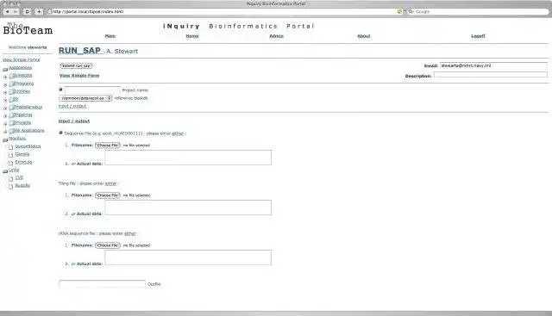Click the ErrorLog document icon
Image resolution: width=552 pixels, height=316 pixels.
point(11,163)
